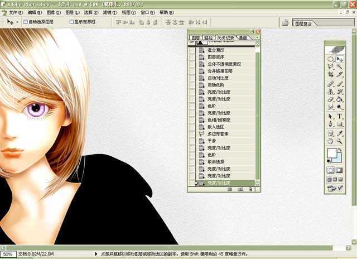
Task: Reset default black and white colors
Action: (x=329, y=161)
